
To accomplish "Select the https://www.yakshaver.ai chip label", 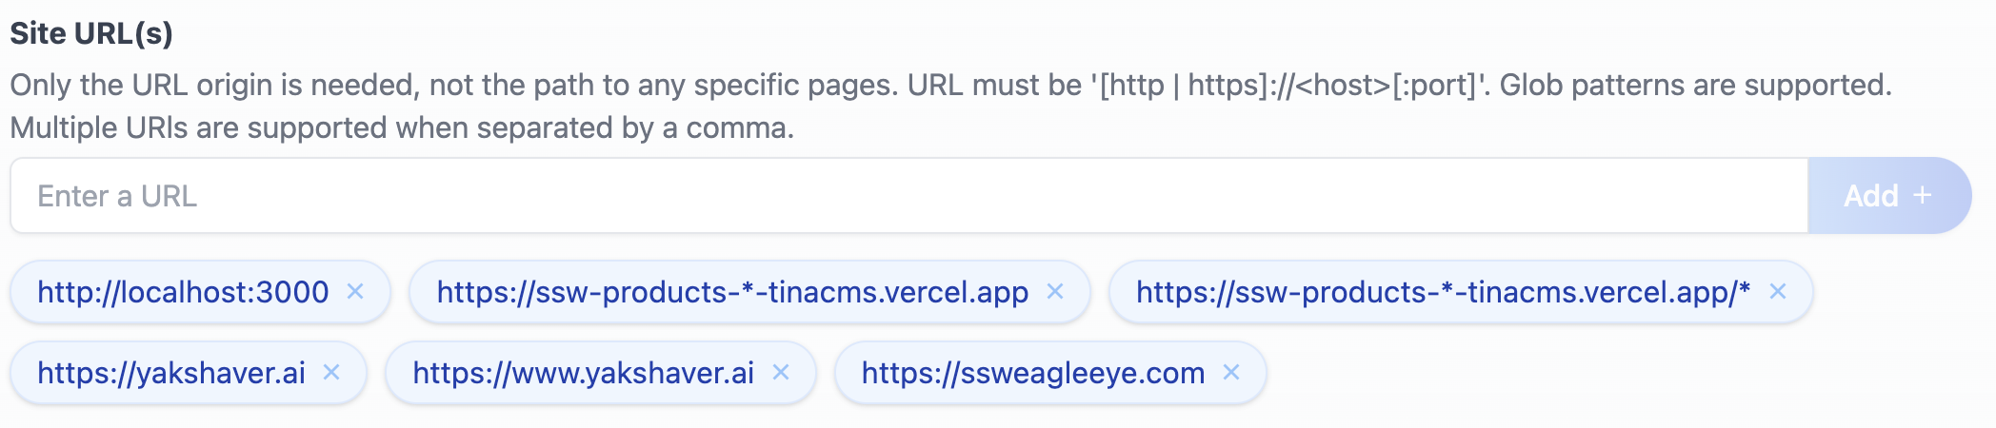I will (x=583, y=373).
